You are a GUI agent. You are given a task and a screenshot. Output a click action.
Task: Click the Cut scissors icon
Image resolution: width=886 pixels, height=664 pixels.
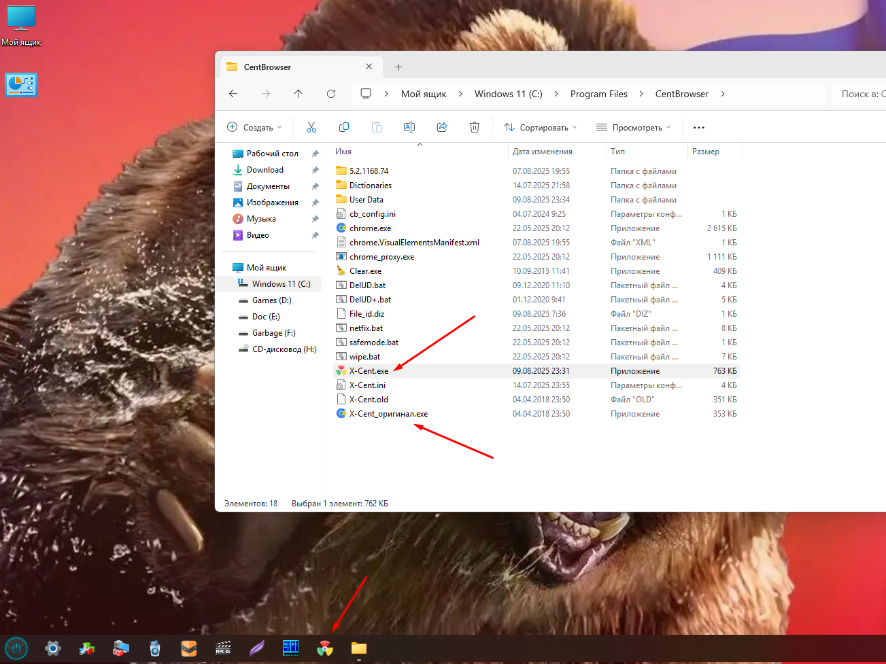coord(311,127)
